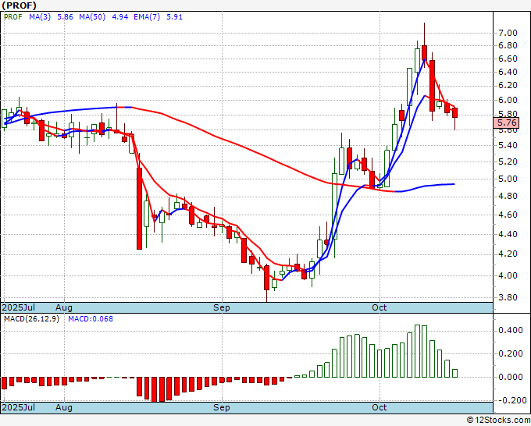531x426 pixels.
Task: Click the MACD(26,12,9) indicator label
Action: (31, 319)
